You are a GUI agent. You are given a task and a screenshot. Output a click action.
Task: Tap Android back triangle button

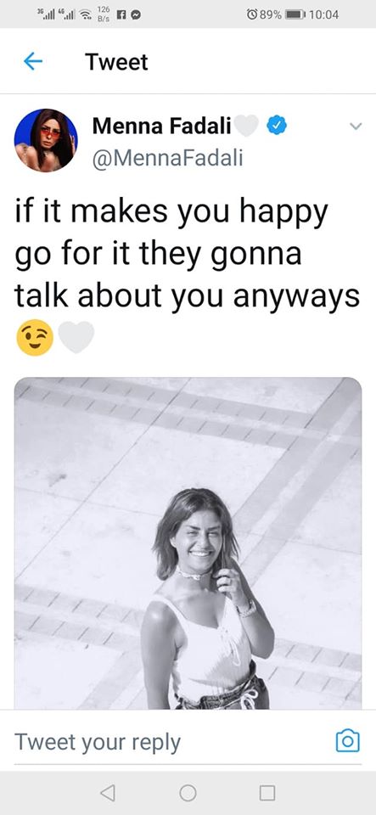tap(108, 793)
